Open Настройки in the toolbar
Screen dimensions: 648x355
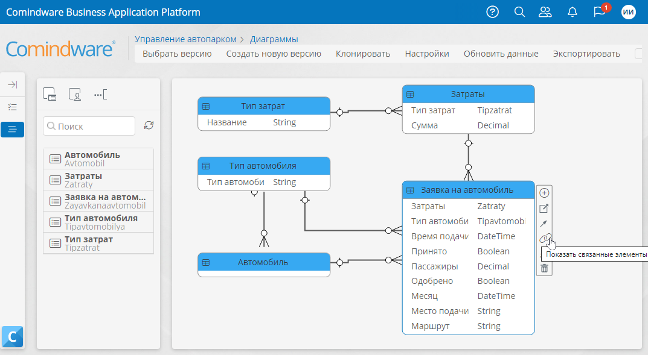(x=427, y=54)
